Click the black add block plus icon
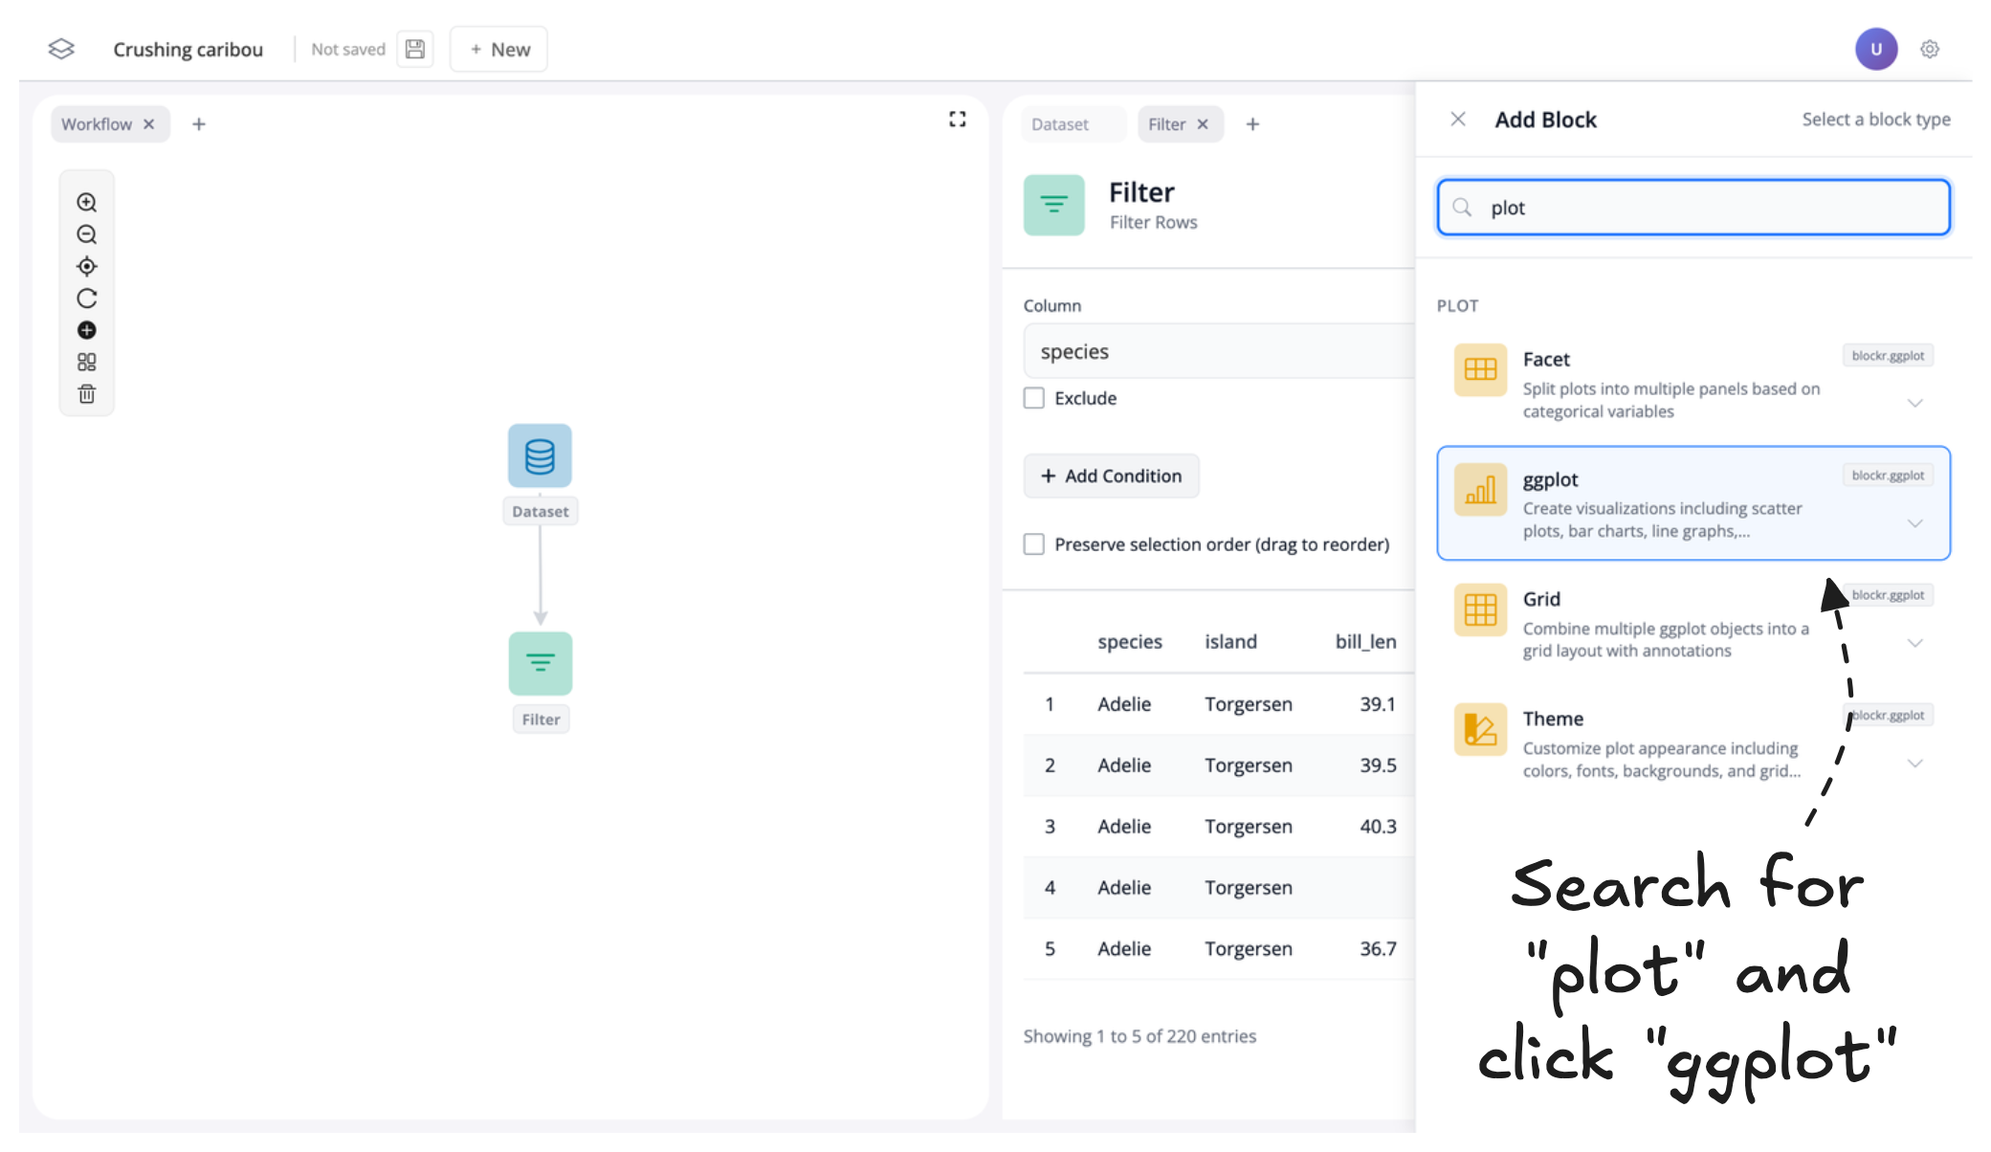This screenshot has width=1991, height=1152. point(86,330)
